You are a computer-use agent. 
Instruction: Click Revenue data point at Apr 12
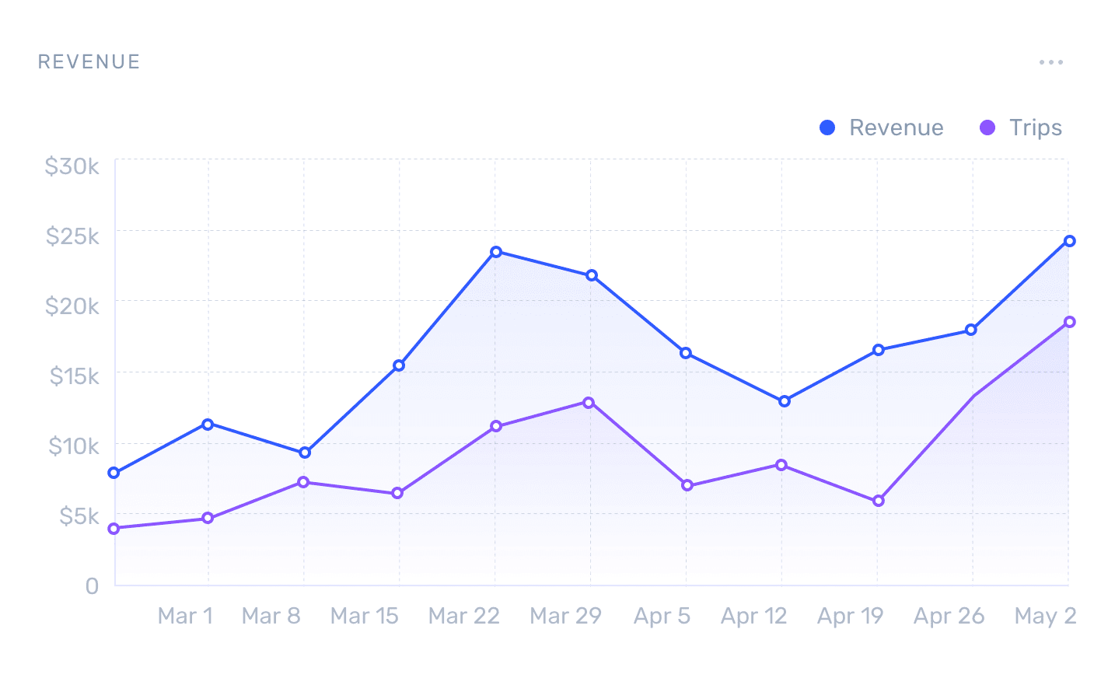tap(785, 401)
